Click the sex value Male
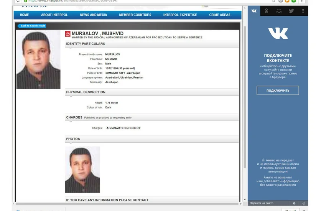 click(x=108, y=64)
